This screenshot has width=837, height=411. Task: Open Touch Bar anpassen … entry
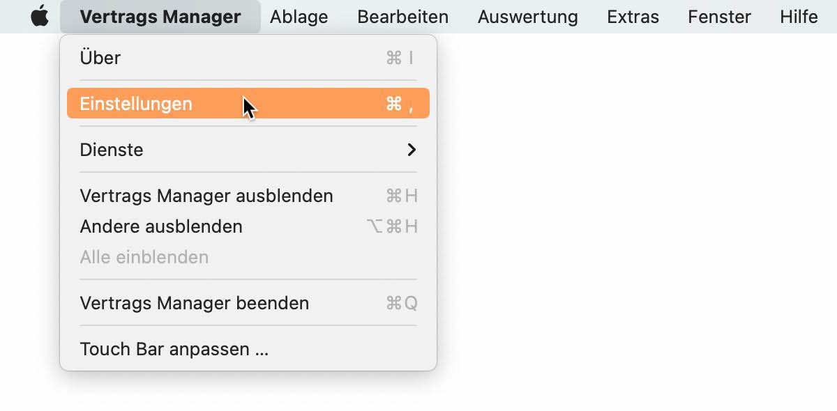pos(248,349)
